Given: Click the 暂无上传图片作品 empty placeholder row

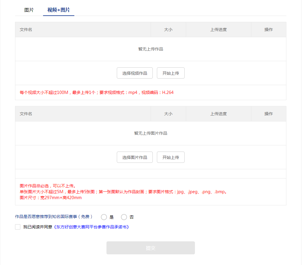Looking at the screenshot, I should click(x=151, y=133).
